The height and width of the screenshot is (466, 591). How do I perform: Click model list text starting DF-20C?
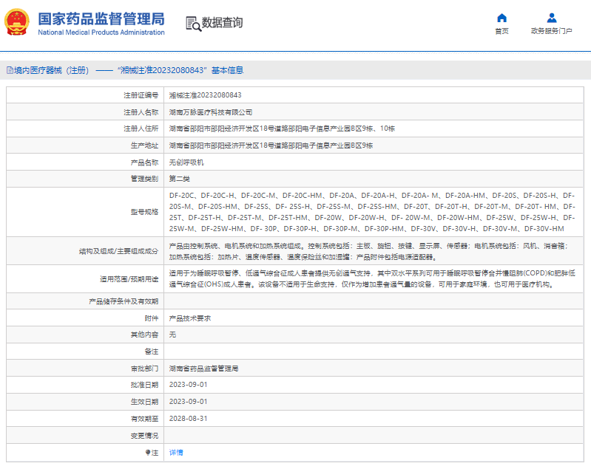coord(371,212)
